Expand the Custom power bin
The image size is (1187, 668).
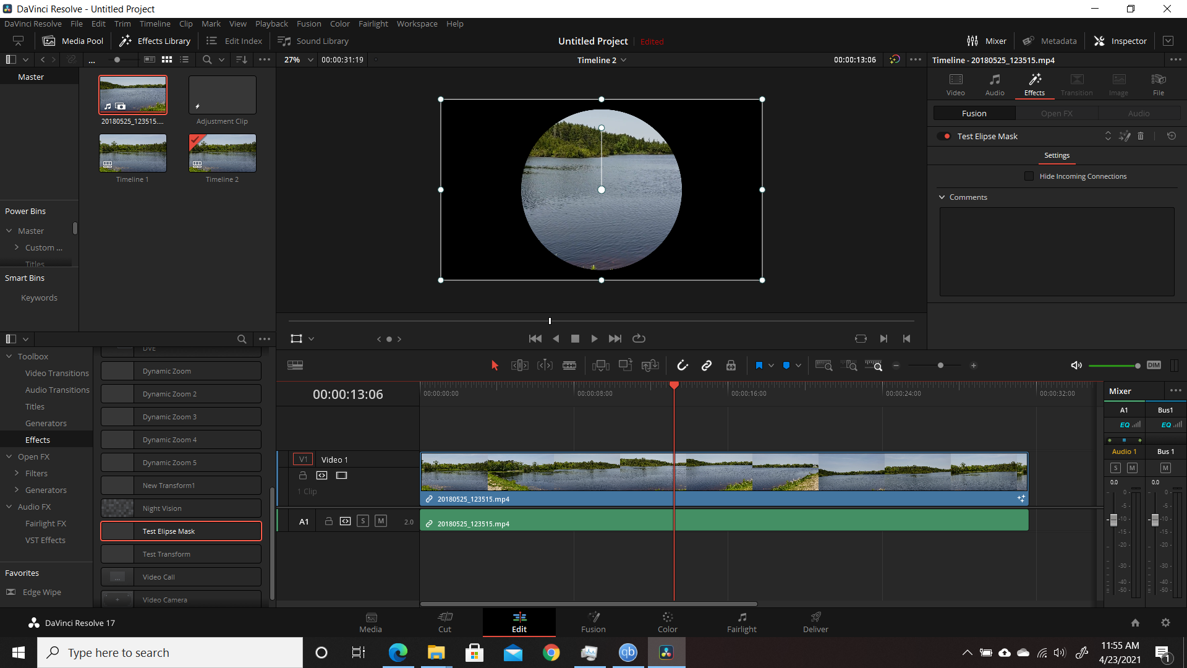(x=17, y=247)
